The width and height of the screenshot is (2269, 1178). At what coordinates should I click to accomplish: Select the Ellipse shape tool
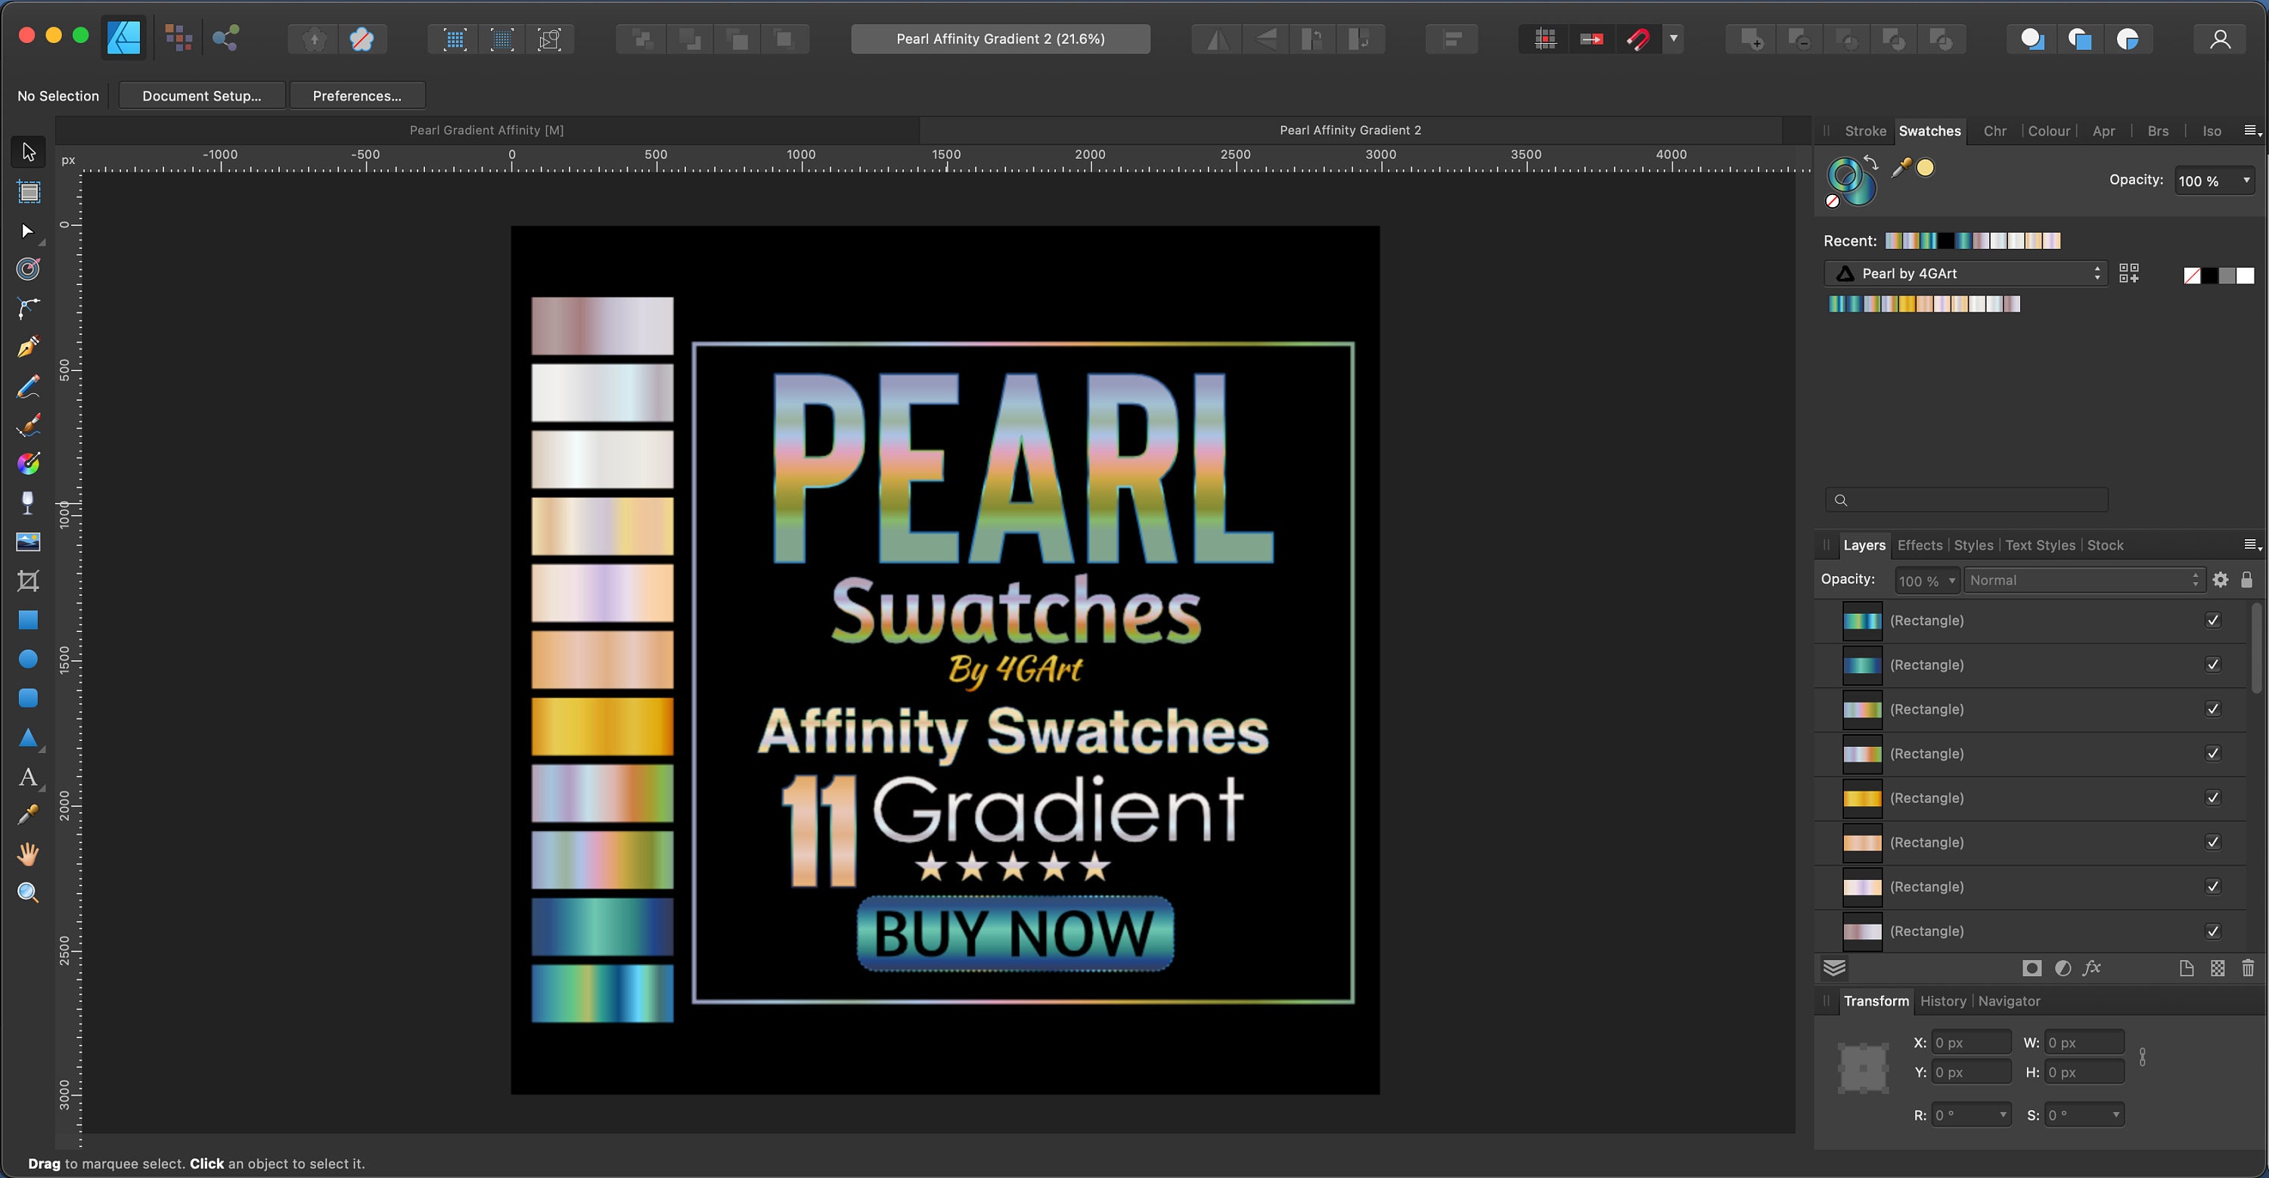click(x=28, y=659)
